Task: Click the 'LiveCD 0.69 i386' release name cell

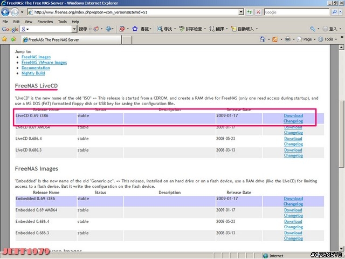Action: 46,119
